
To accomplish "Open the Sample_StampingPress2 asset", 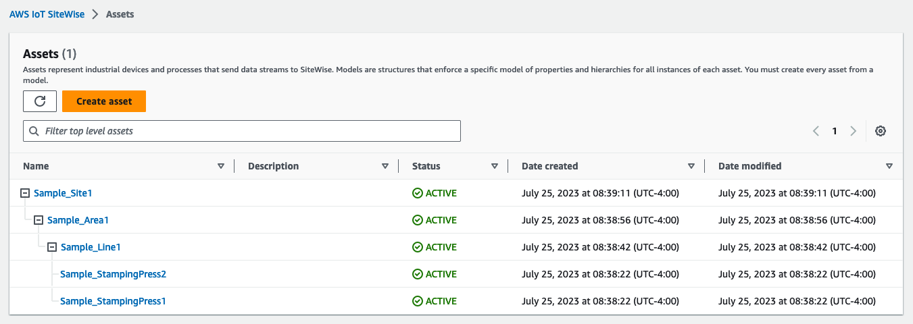I will (x=113, y=274).
